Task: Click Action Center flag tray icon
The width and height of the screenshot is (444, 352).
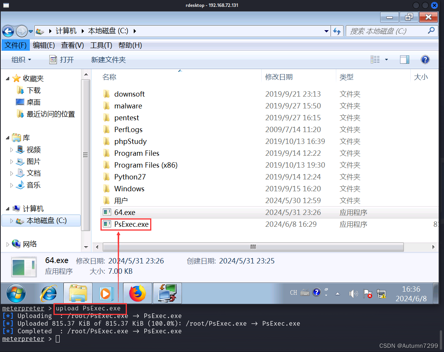Action: (x=368, y=294)
